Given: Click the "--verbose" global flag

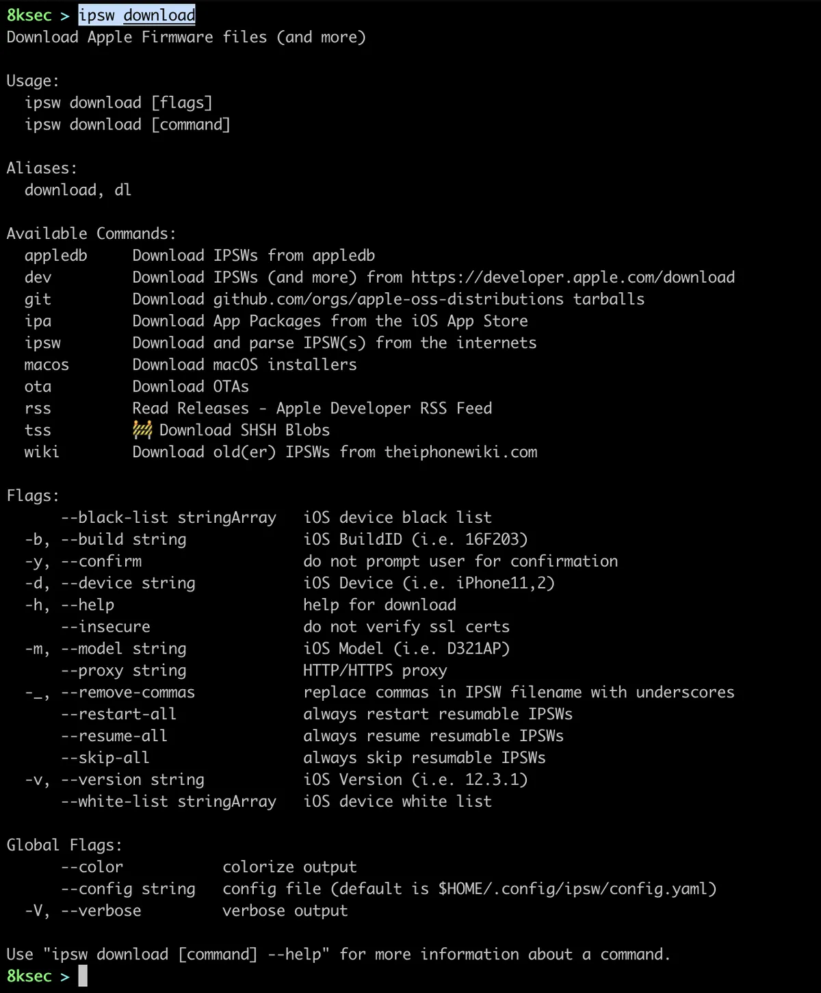Looking at the screenshot, I should coord(101,911).
